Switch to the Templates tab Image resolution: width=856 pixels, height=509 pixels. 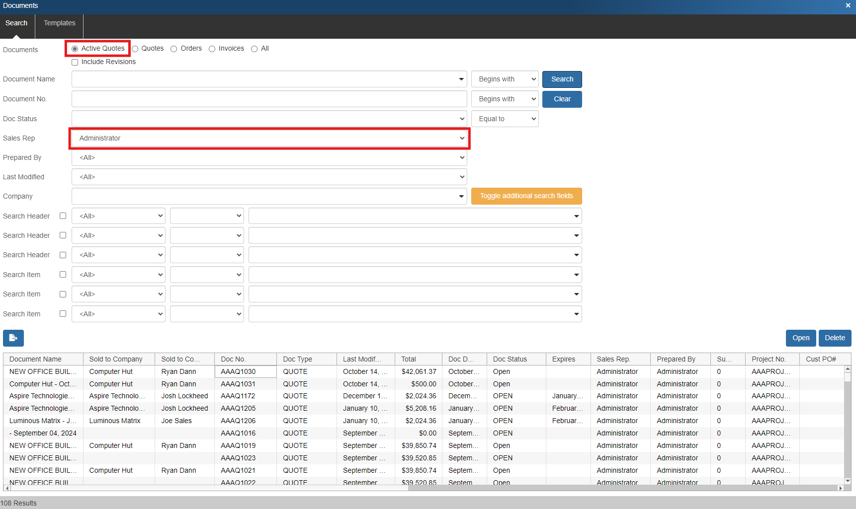point(59,23)
